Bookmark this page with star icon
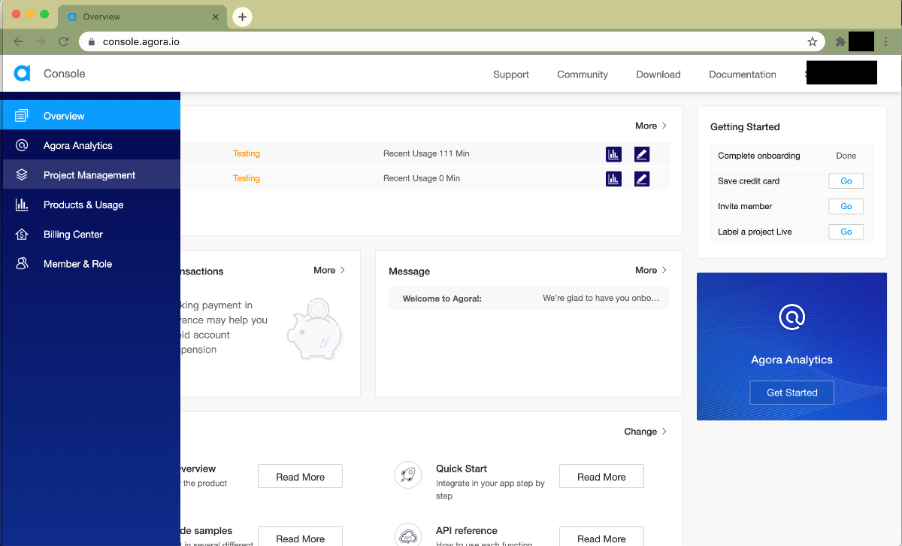 (812, 41)
